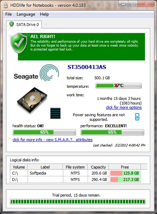This screenshot has height=214, width=157.
Task: Click the trial period progress bar
Action: [x=78, y=202]
